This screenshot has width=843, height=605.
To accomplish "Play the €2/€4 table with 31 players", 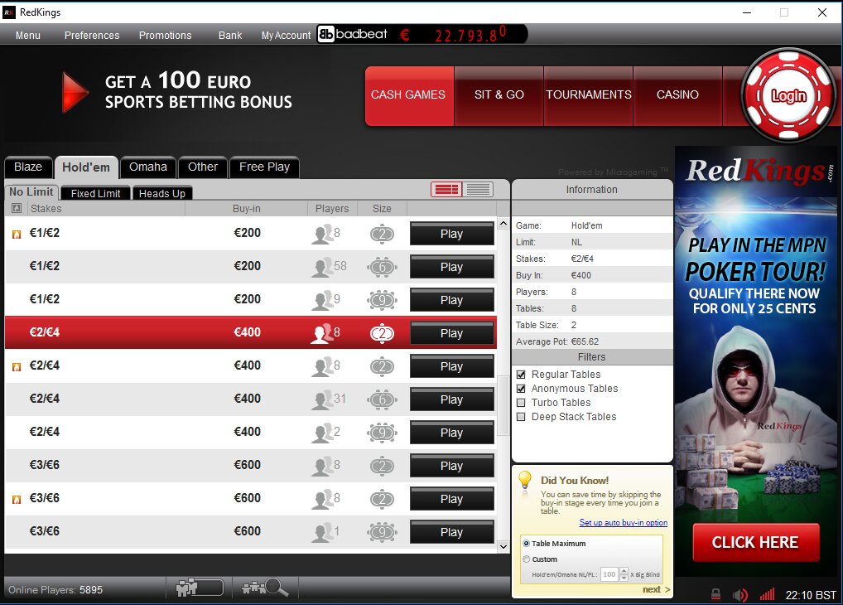I will coord(451,399).
